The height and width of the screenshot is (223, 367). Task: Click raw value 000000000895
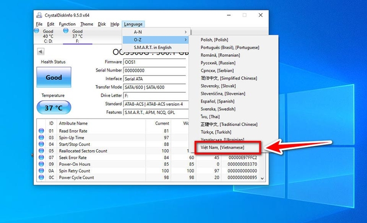pos(242,178)
